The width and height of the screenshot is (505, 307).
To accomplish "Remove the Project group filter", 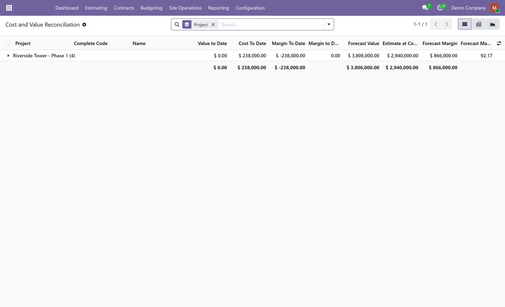I will point(213,25).
